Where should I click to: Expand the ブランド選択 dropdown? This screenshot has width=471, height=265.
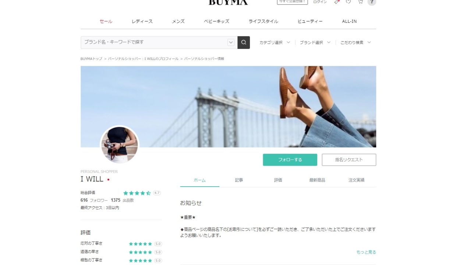(315, 42)
